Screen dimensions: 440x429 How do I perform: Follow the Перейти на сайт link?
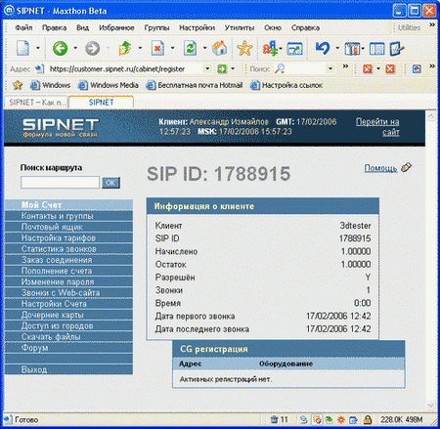tap(377, 127)
